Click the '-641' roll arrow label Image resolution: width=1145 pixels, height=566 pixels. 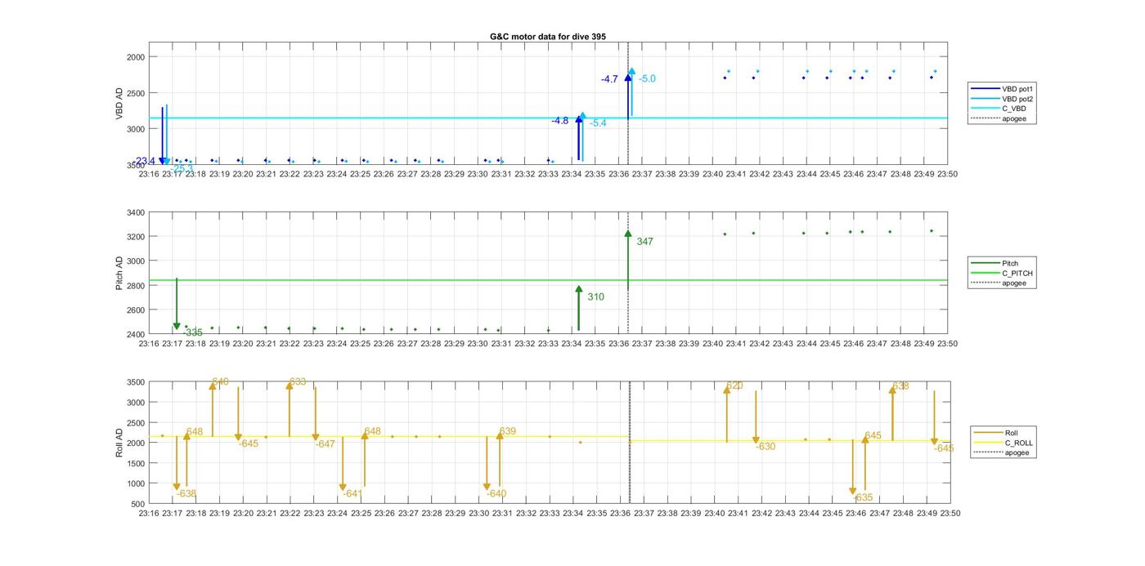(352, 494)
